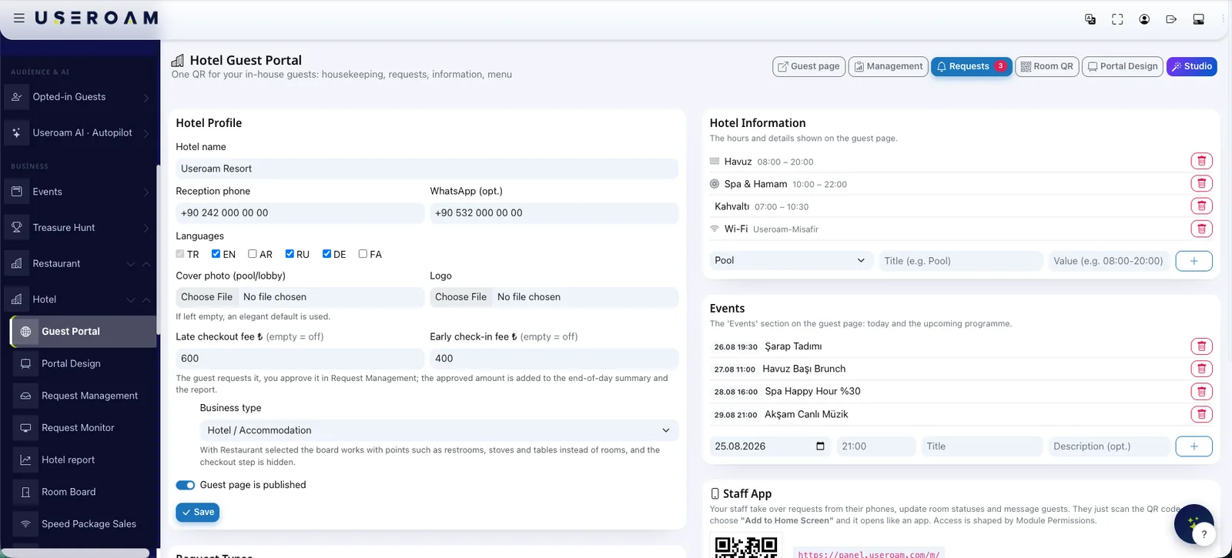
Task: Open the user account icon
Action: (x=1144, y=19)
